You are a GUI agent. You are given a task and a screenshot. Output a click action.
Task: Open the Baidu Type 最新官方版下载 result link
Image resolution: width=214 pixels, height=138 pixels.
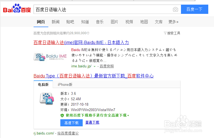[94, 76]
